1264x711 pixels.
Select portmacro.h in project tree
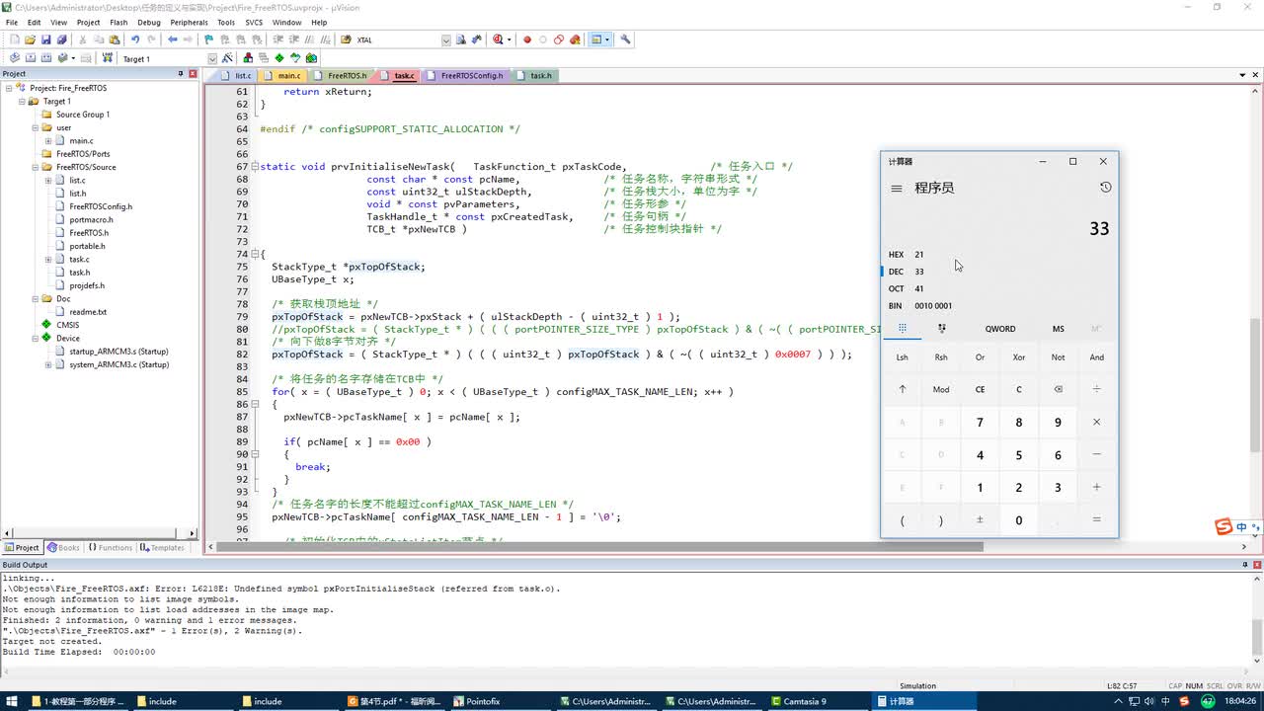(x=91, y=219)
